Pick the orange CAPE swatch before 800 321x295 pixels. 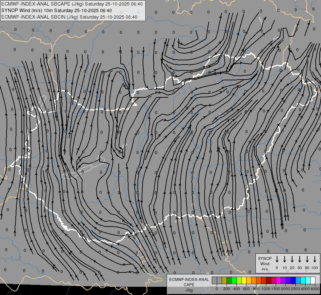[254, 280]
